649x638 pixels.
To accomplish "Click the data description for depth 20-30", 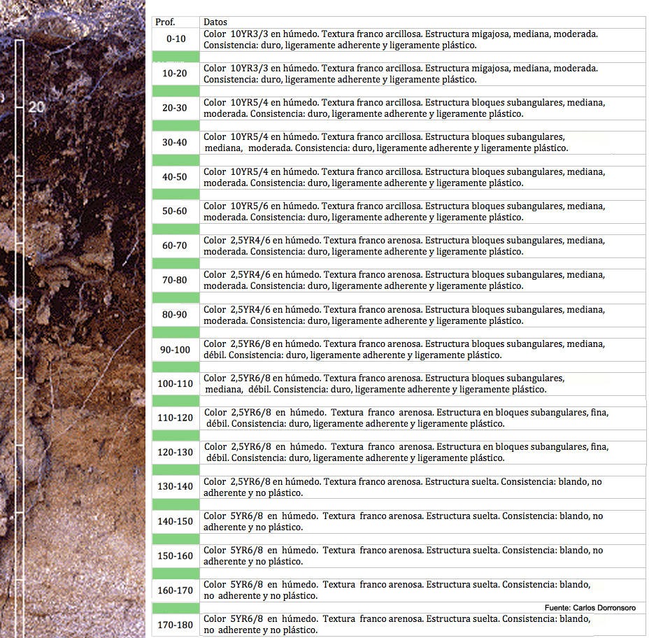I will [422, 108].
